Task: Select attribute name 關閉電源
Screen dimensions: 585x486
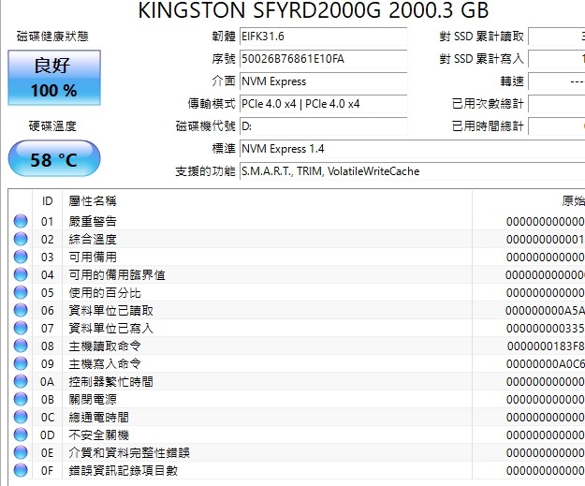Action: (93, 400)
